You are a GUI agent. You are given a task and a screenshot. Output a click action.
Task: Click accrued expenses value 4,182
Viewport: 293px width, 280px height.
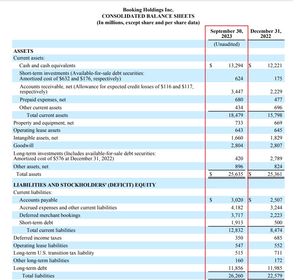(x=237, y=208)
